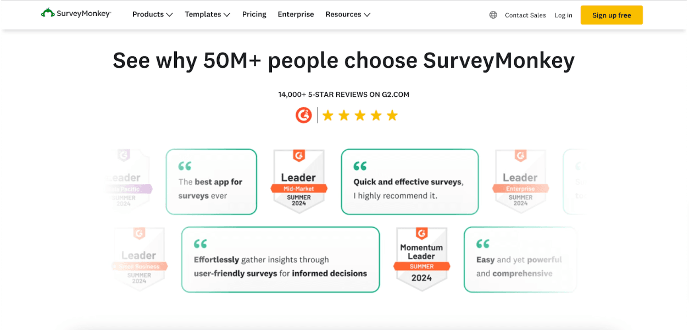689x330 pixels.
Task: Open language selector globe icon
Action: [493, 15]
